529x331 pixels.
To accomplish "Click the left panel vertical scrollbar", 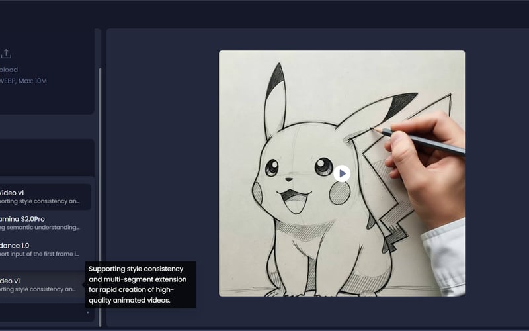I will tap(100, 197).
